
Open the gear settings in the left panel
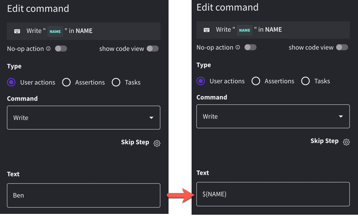click(157, 143)
